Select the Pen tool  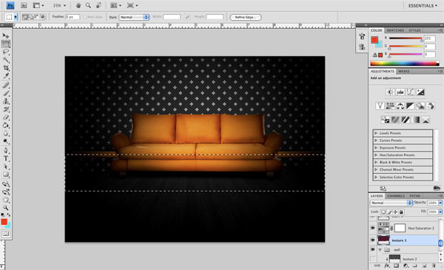pyautogui.click(x=6, y=150)
